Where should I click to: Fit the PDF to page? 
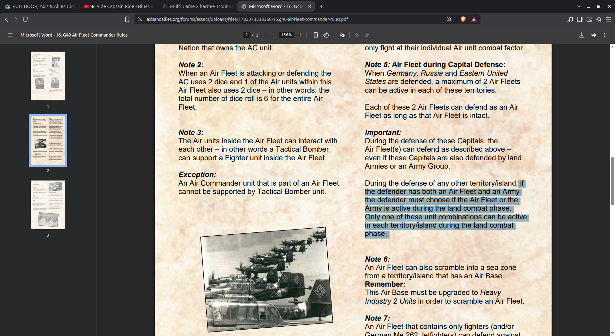coord(316,35)
